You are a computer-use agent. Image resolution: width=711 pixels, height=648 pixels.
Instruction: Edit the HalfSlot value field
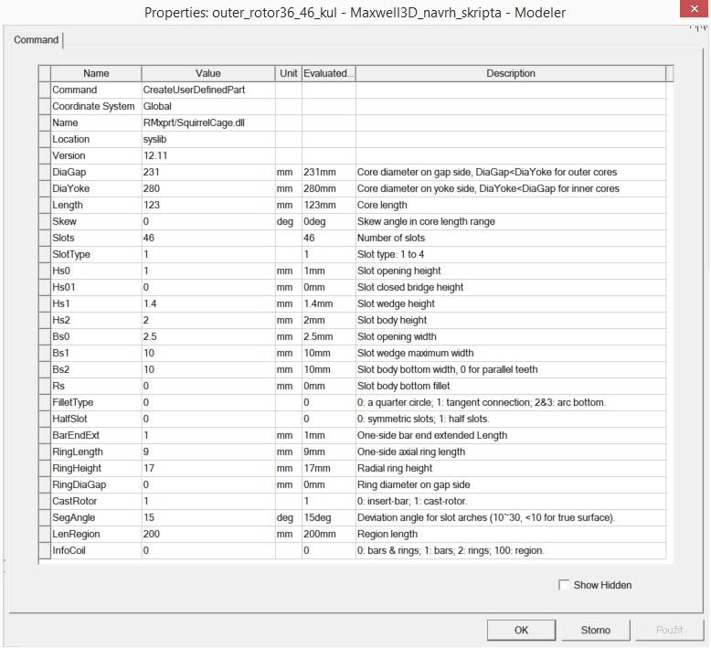click(x=208, y=419)
